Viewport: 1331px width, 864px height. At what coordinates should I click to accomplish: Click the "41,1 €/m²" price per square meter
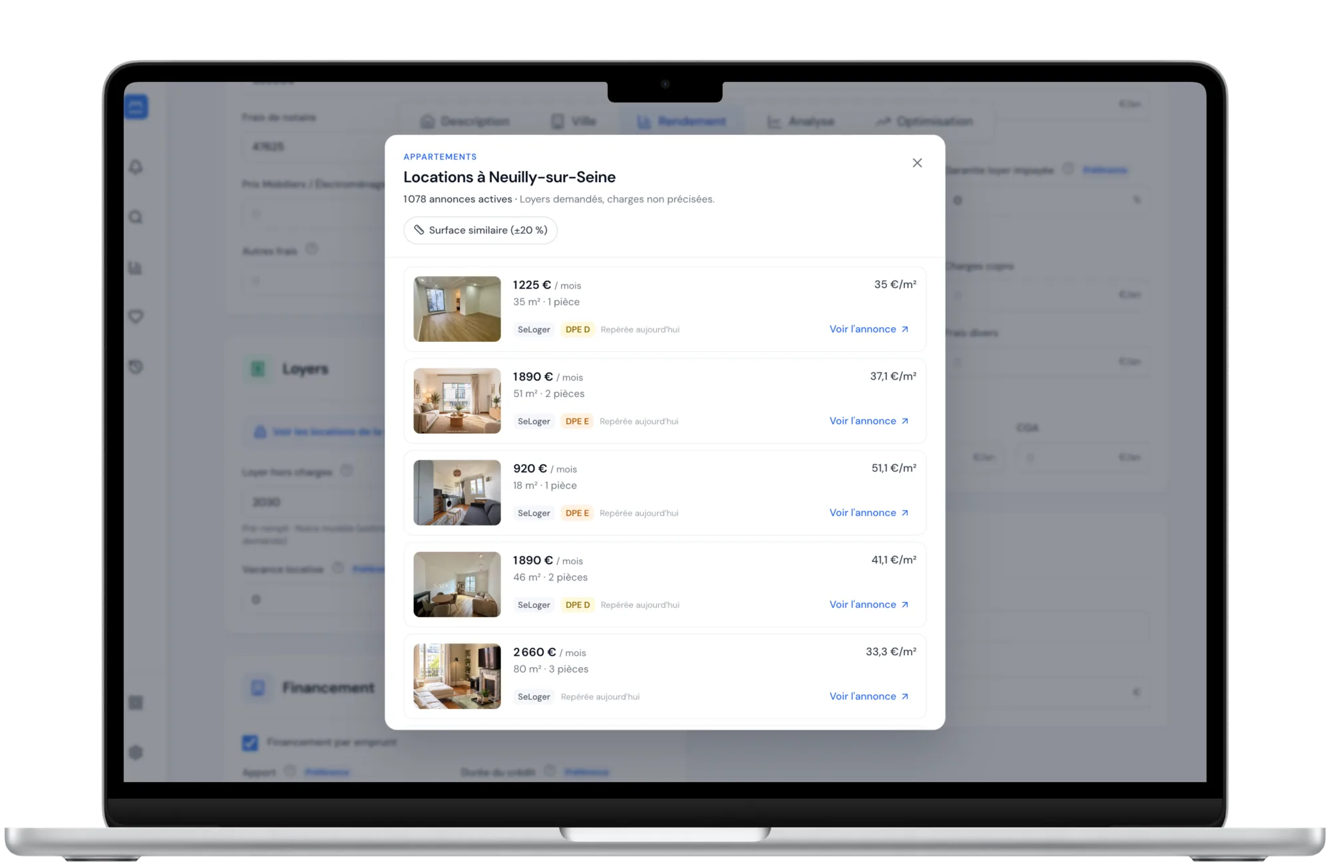tap(894, 560)
